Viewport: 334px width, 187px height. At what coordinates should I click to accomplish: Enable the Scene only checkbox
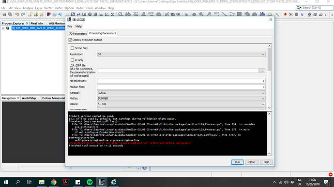coord(73,48)
